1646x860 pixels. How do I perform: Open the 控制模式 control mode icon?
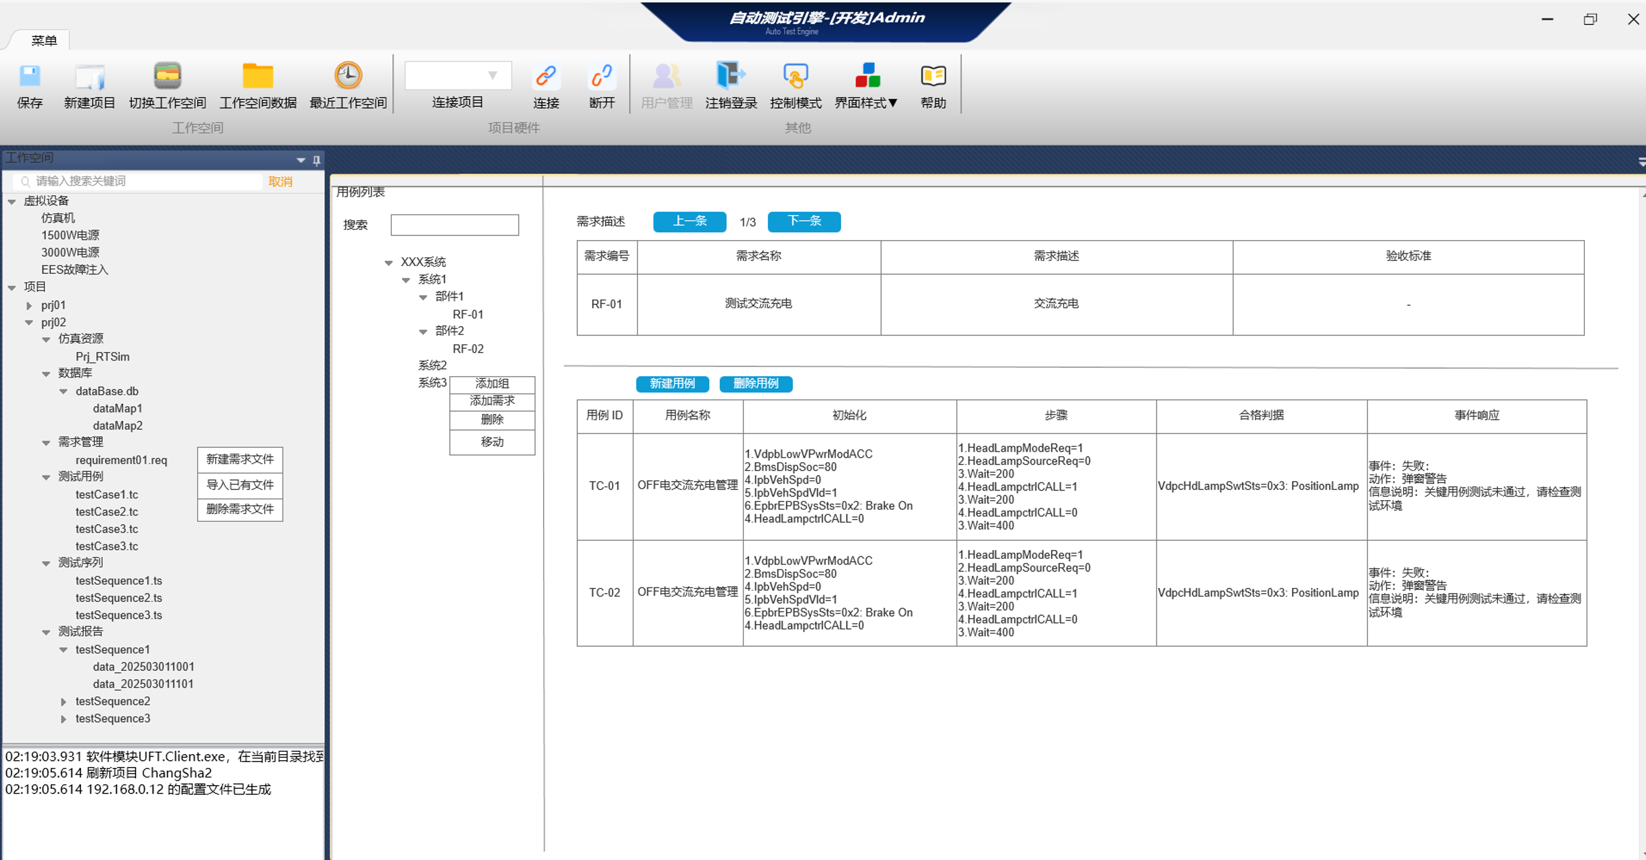pyautogui.click(x=795, y=77)
